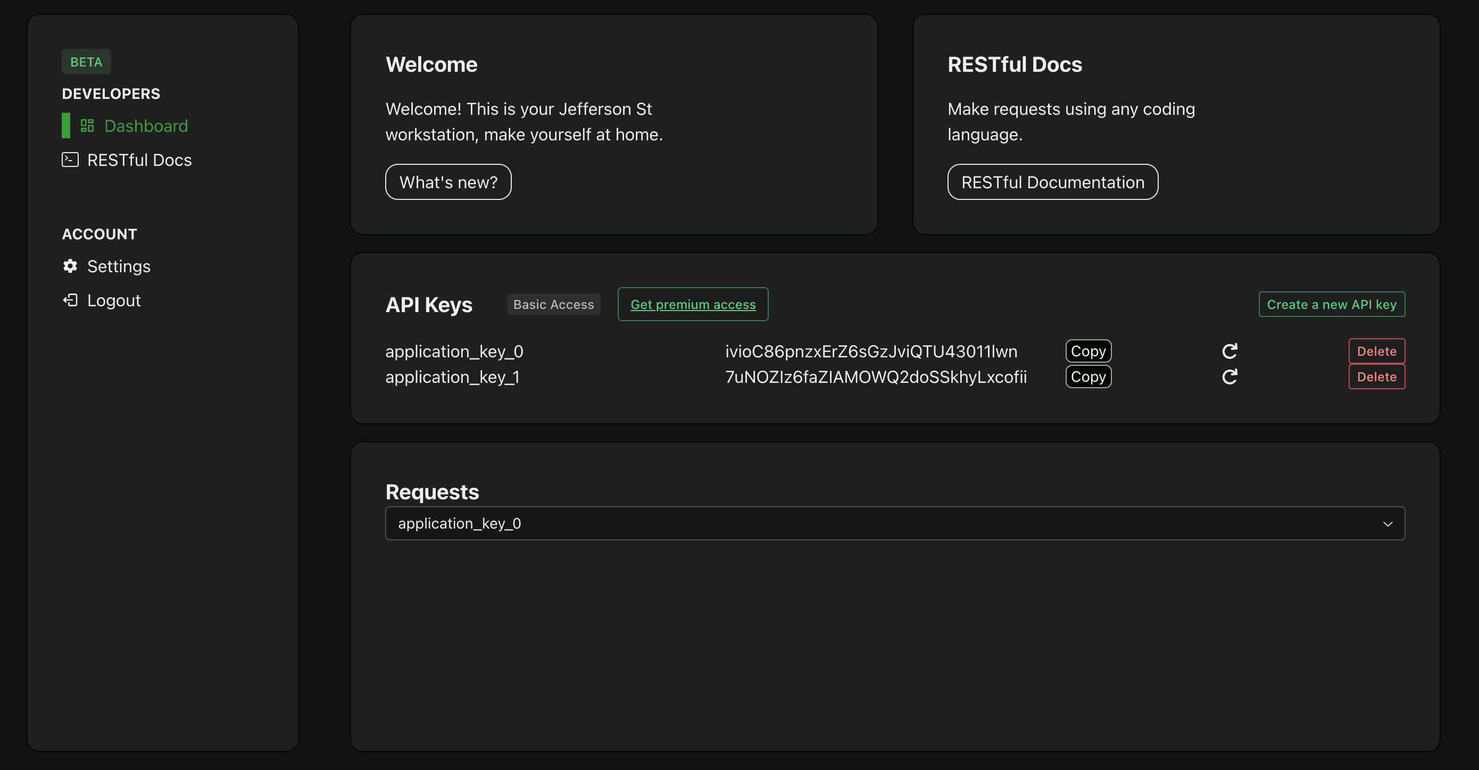Regenerate application_key_1 with the refresh icon
This screenshot has width=1479, height=770.
pos(1229,376)
